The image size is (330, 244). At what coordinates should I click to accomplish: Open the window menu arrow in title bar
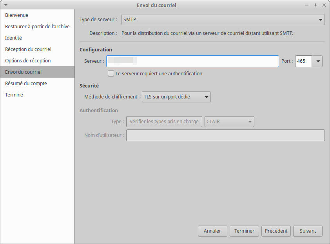[6, 5]
